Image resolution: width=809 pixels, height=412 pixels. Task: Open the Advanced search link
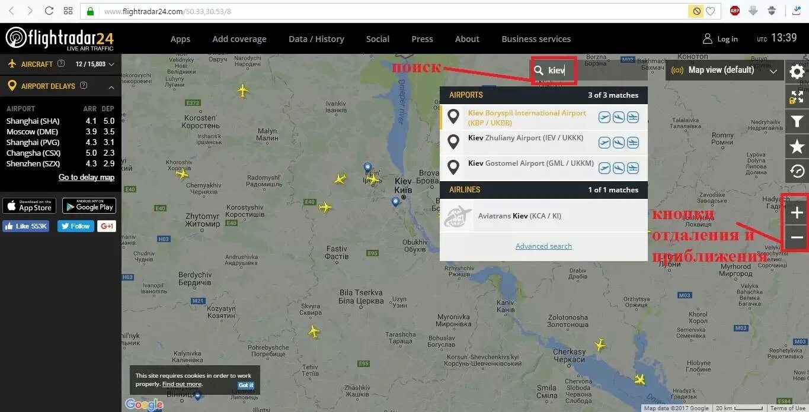click(x=543, y=246)
